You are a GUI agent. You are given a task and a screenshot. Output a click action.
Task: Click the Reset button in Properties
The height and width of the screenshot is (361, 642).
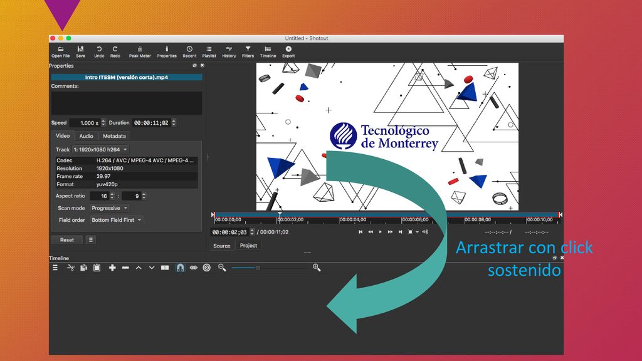pyautogui.click(x=66, y=240)
